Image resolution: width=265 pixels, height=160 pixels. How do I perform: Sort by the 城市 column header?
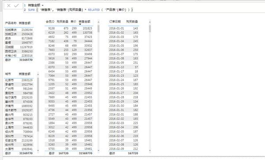(x=8, y=74)
